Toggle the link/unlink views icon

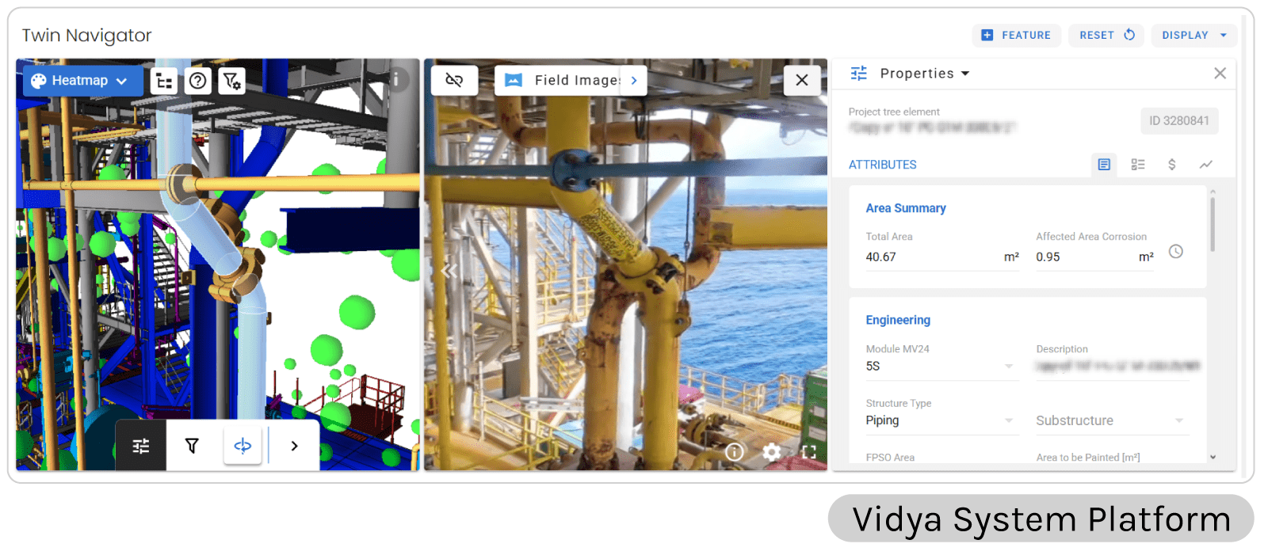pos(454,80)
